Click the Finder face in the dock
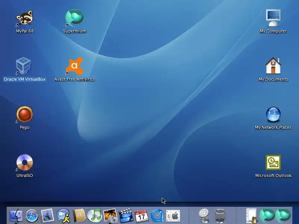Image resolution: width=299 pixels, height=224 pixels. click(16, 216)
